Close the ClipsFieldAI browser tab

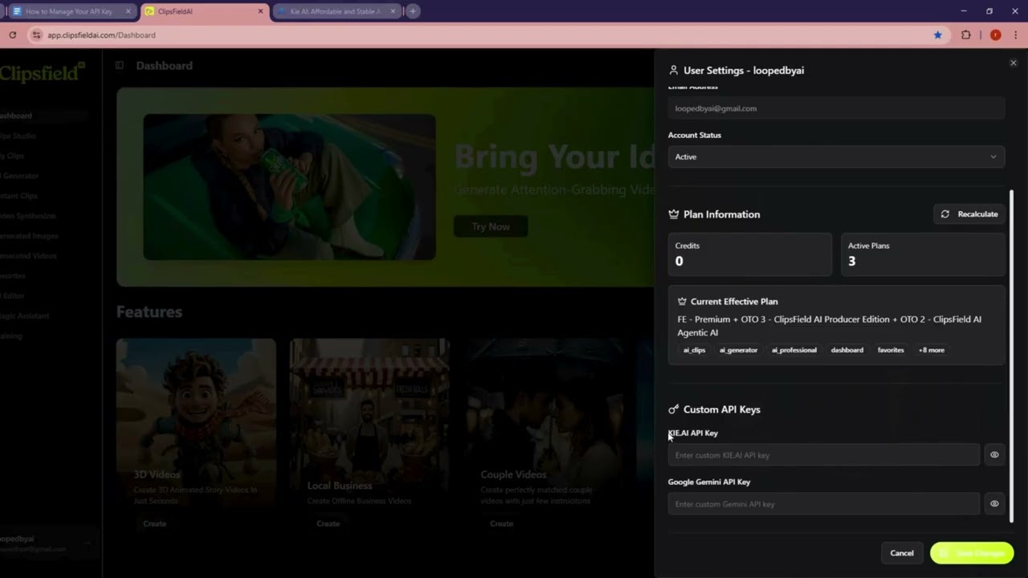click(260, 11)
